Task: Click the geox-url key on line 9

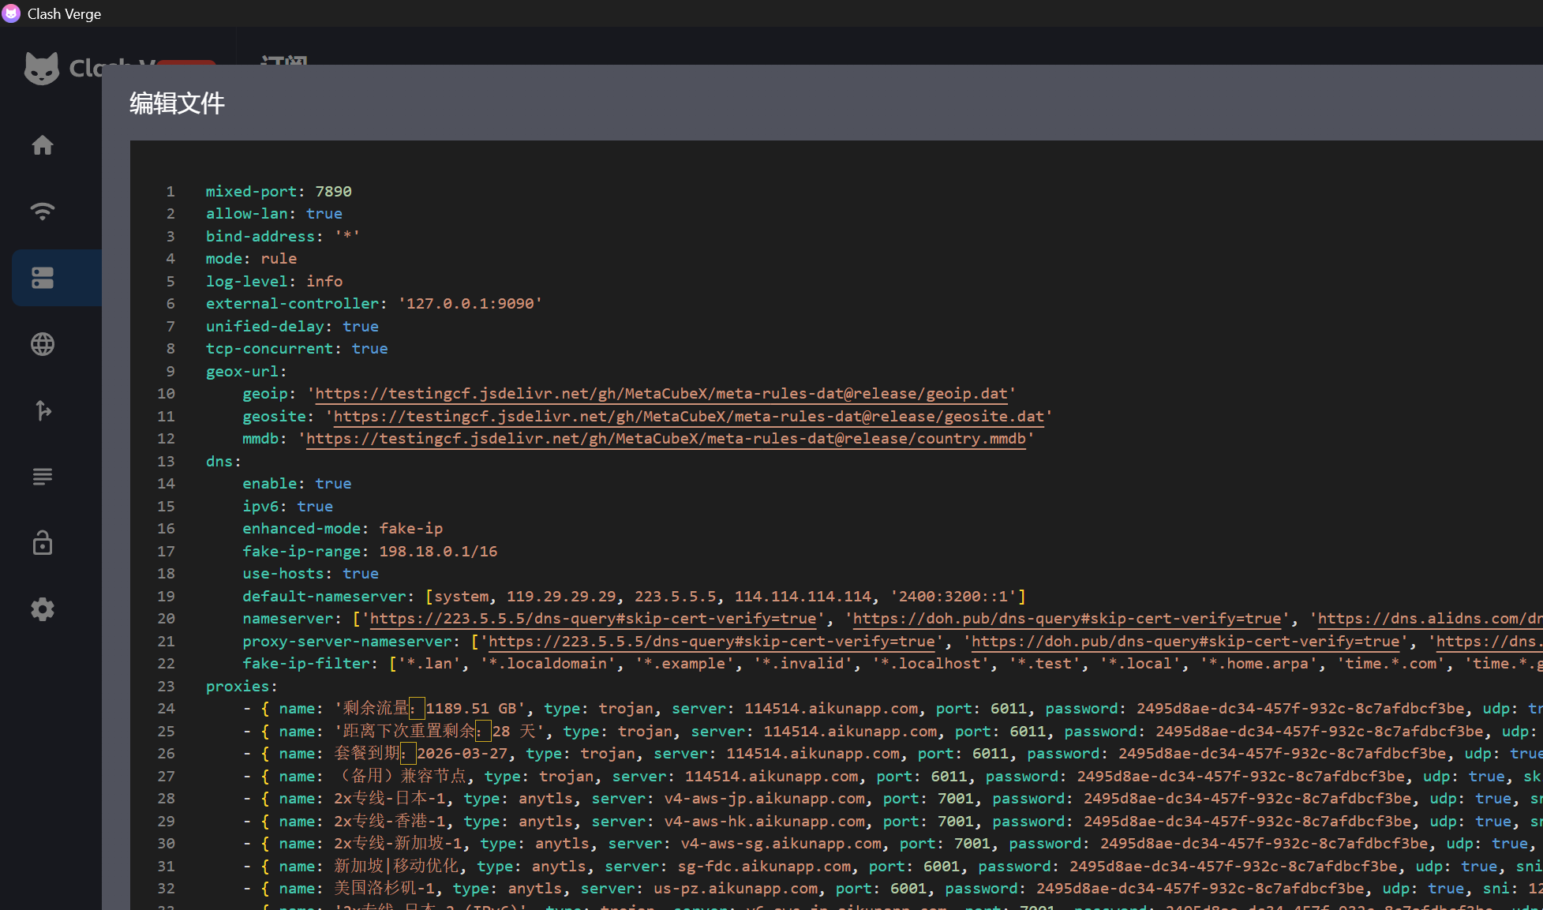Action: 242,372
